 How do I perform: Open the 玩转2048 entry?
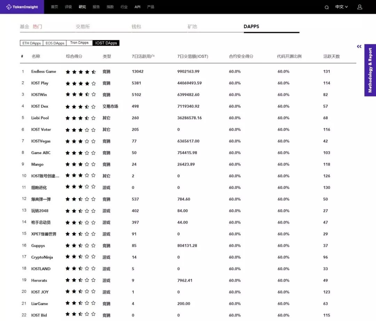point(40,211)
